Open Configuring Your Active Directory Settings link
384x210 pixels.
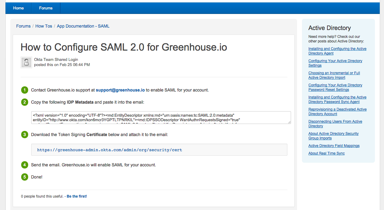pos(335,63)
